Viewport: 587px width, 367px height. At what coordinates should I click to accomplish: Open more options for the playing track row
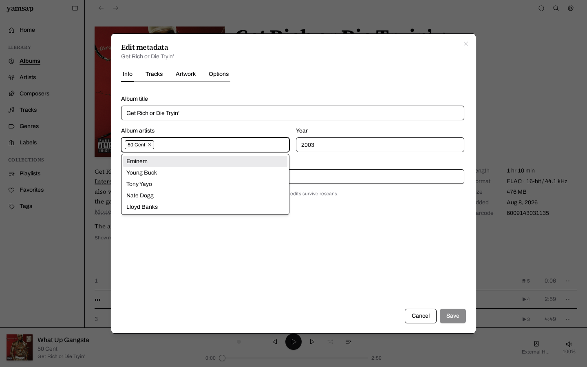568,299
